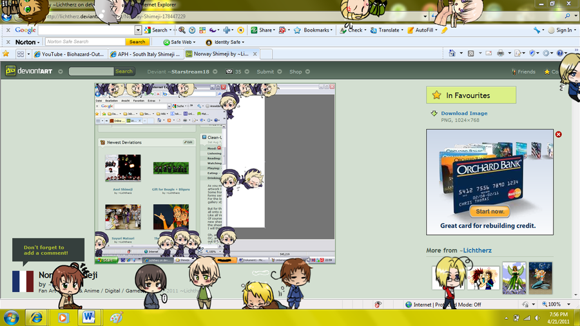Open the Norton logo dropdown menu
The image size is (580, 326).
click(27, 42)
